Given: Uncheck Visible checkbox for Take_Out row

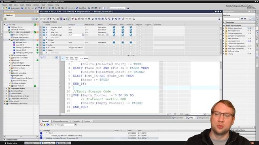Looking at the screenshot, I should point(131,32).
